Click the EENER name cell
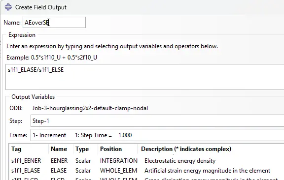 click(x=59, y=161)
